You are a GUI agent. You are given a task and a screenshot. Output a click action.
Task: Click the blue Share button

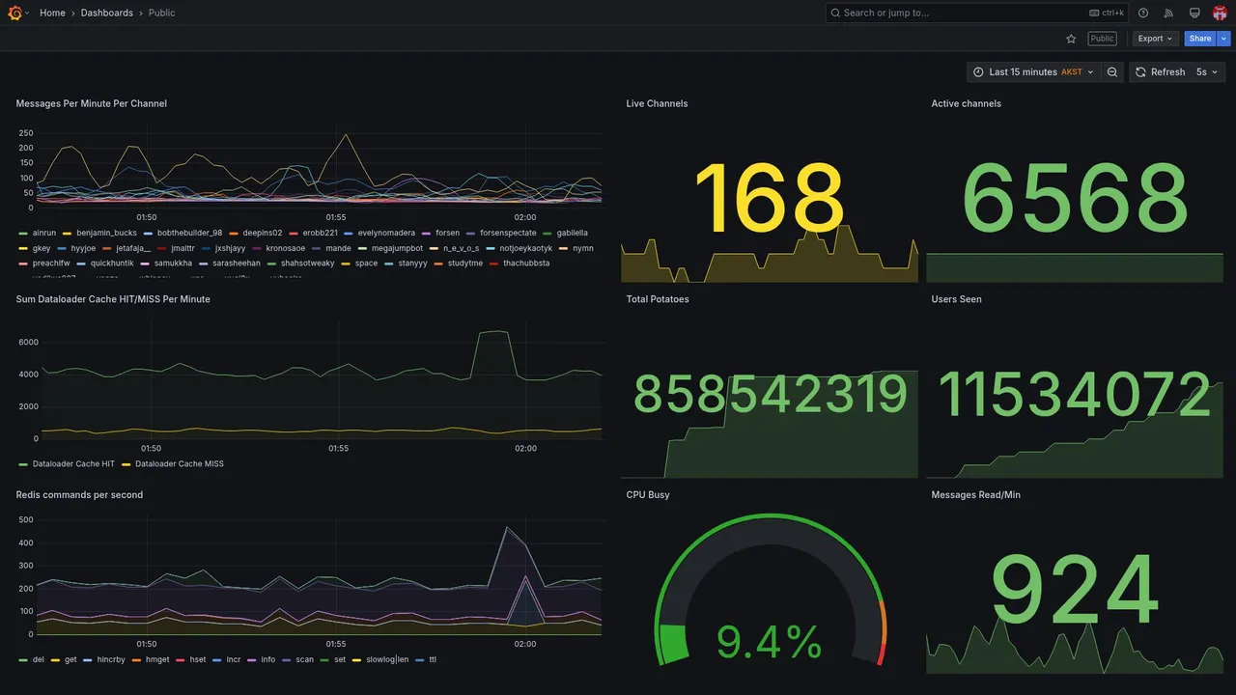(1200, 39)
